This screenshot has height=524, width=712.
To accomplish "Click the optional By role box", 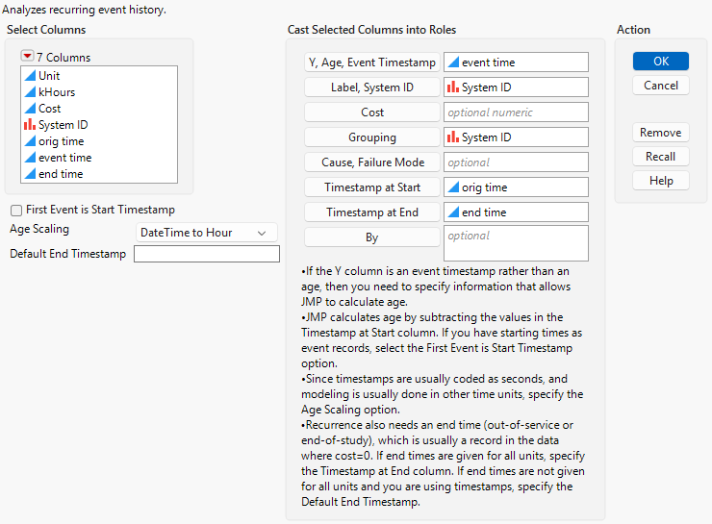I will point(516,242).
